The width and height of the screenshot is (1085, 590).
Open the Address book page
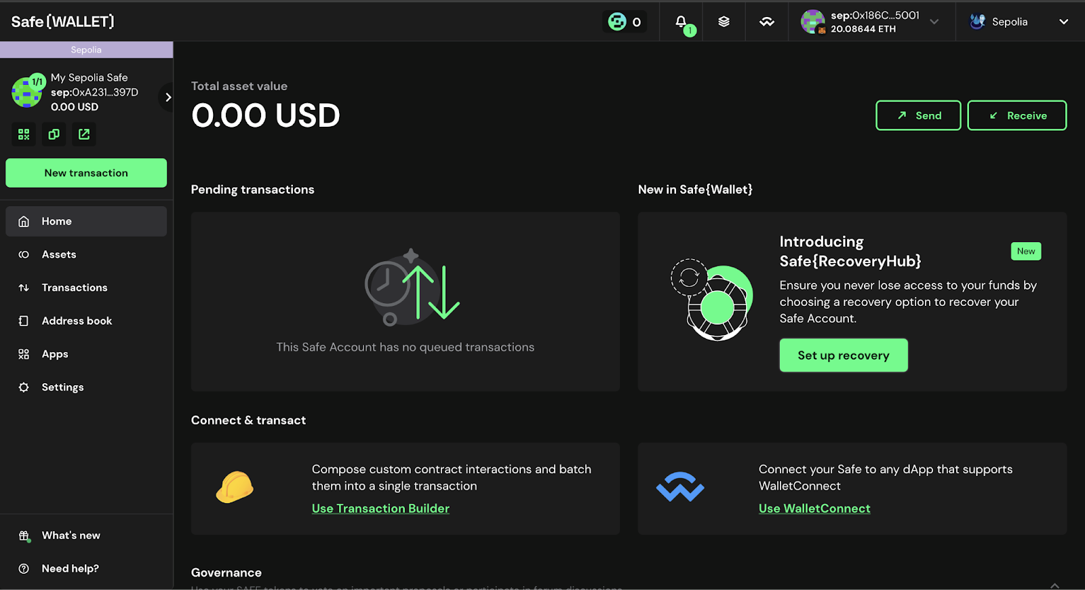77,321
